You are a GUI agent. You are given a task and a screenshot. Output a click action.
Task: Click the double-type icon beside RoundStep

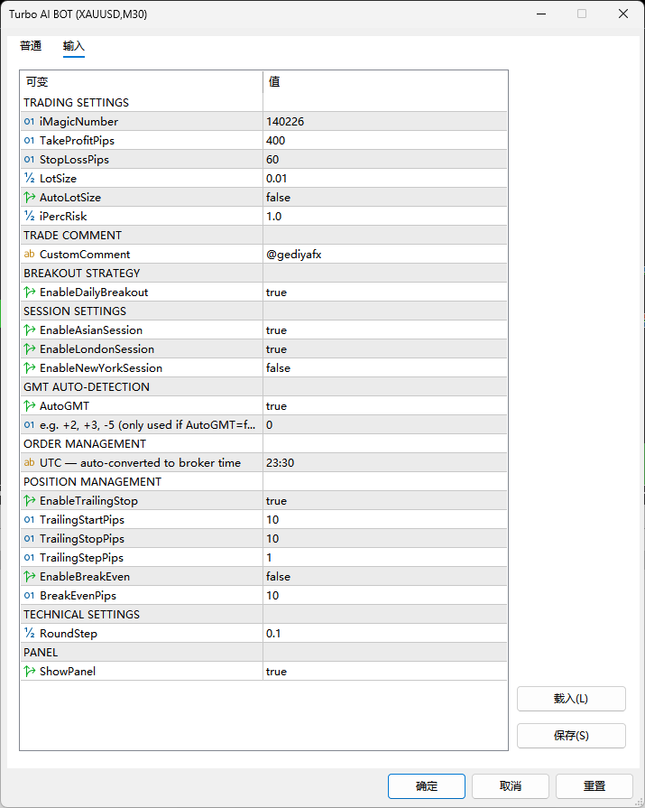(30, 634)
